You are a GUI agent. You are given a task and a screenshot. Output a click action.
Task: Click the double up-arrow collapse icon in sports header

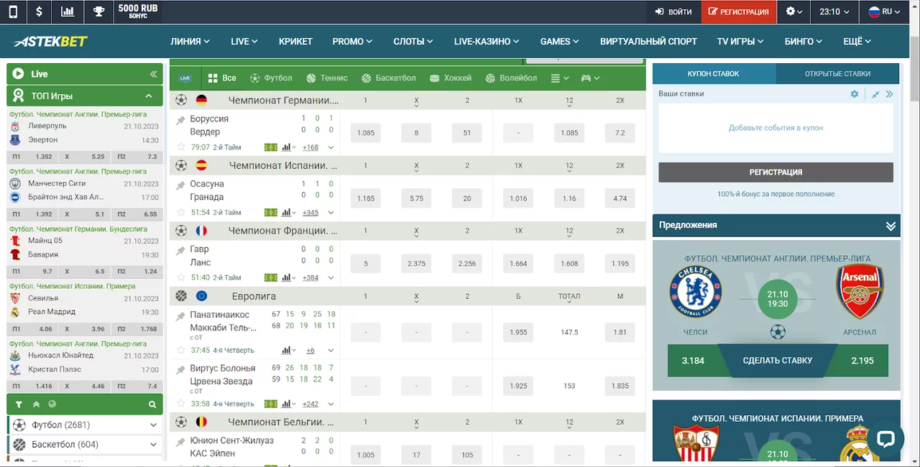[x=36, y=404]
